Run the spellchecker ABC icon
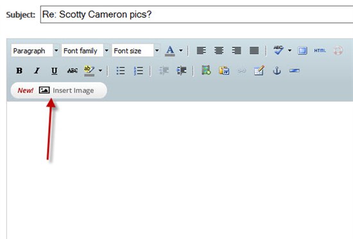Viewport: 353px width, 239px height. 279,50
